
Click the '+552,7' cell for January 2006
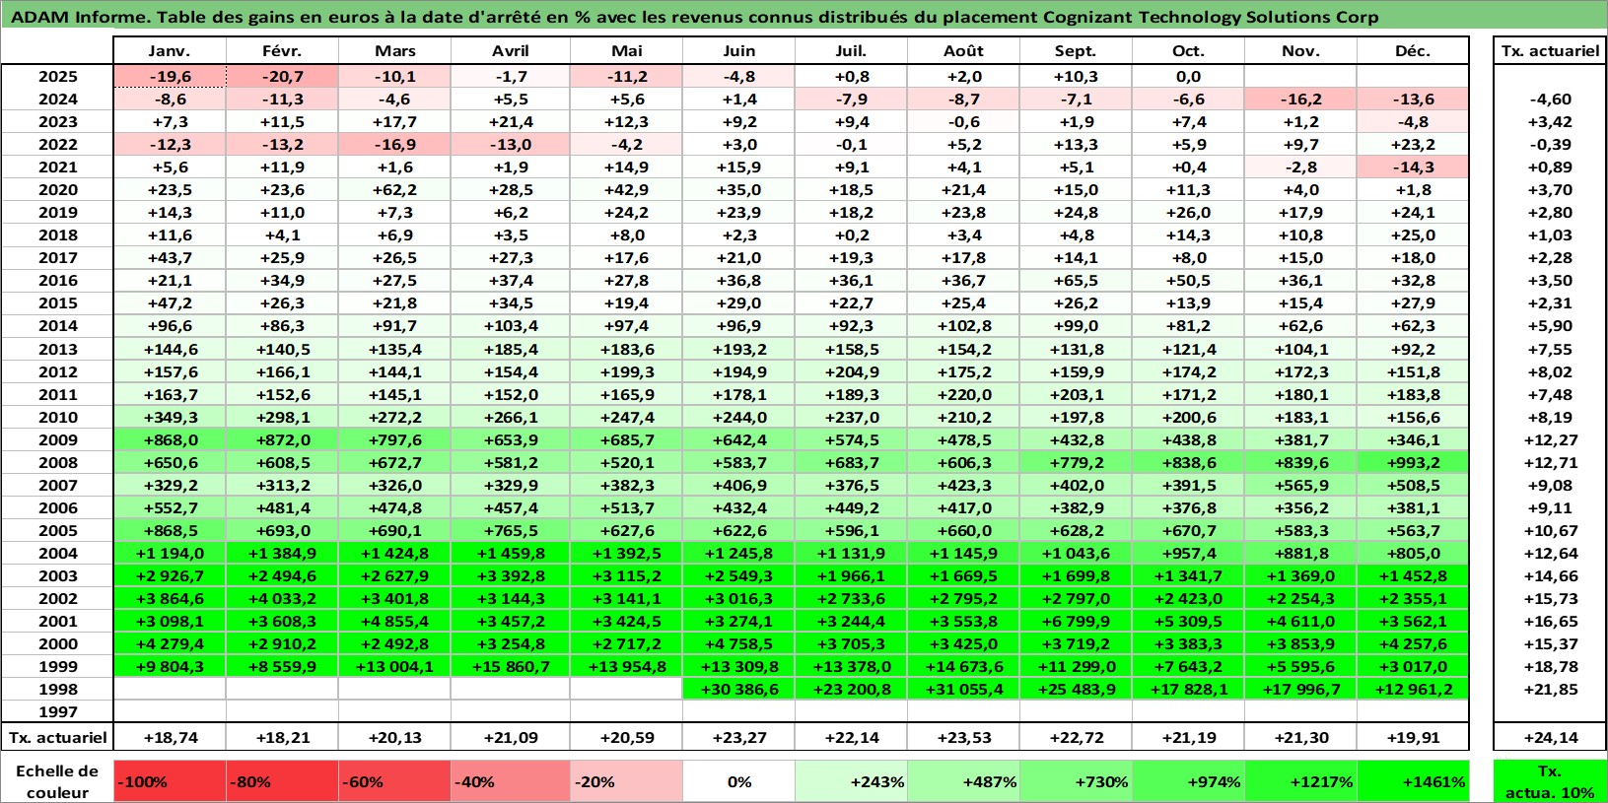[170, 507]
